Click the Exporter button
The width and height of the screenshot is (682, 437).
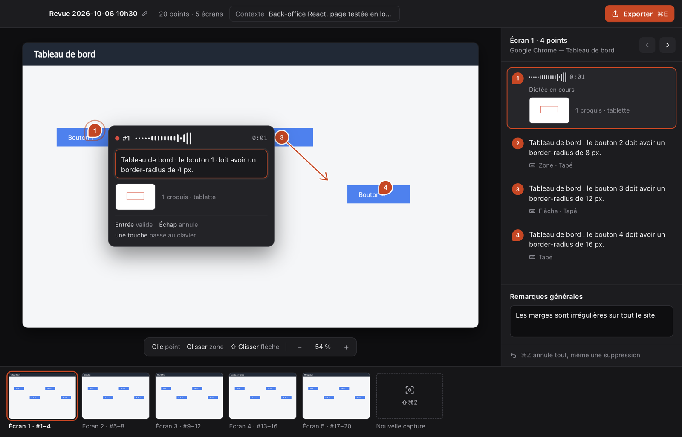pos(639,14)
